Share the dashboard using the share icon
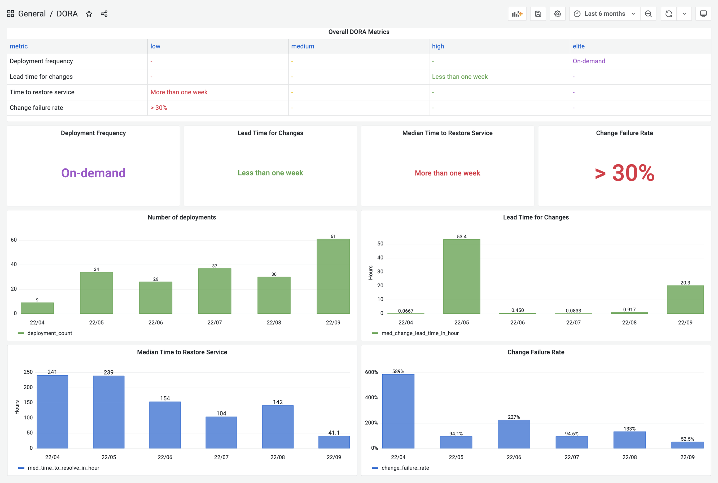This screenshot has height=483, width=718. coord(103,14)
